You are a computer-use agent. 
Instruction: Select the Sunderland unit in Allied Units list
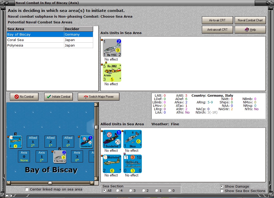[112, 139]
